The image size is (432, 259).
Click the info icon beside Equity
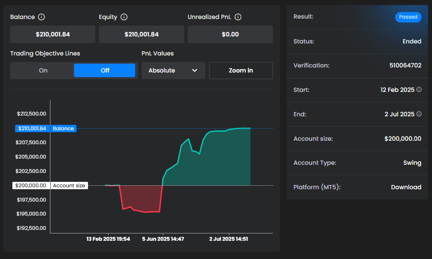(124, 17)
